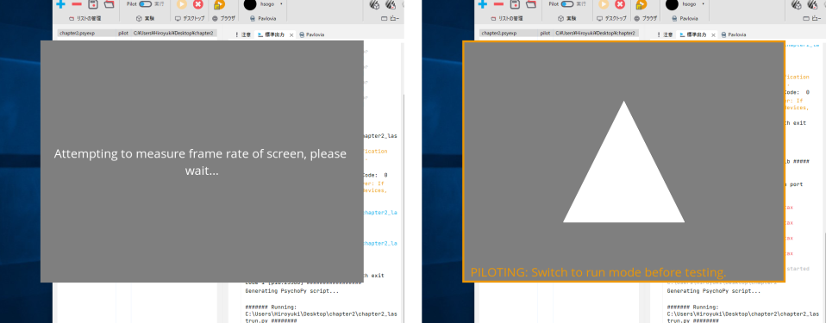Click the run-in-browser icon in right screenshot
The height and width of the screenshot is (323, 826).
pyautogui.click(x=641, y=4)
